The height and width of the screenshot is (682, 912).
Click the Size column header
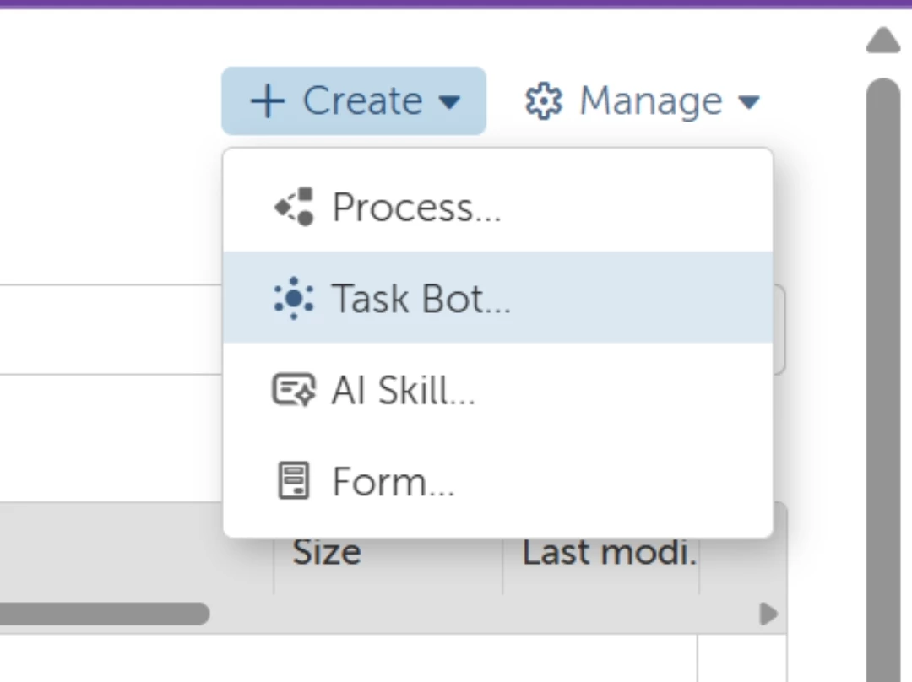coord(326,552)
